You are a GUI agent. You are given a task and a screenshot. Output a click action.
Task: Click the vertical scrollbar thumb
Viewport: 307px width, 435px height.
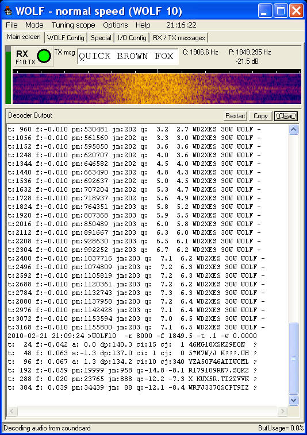coord(294,358)
